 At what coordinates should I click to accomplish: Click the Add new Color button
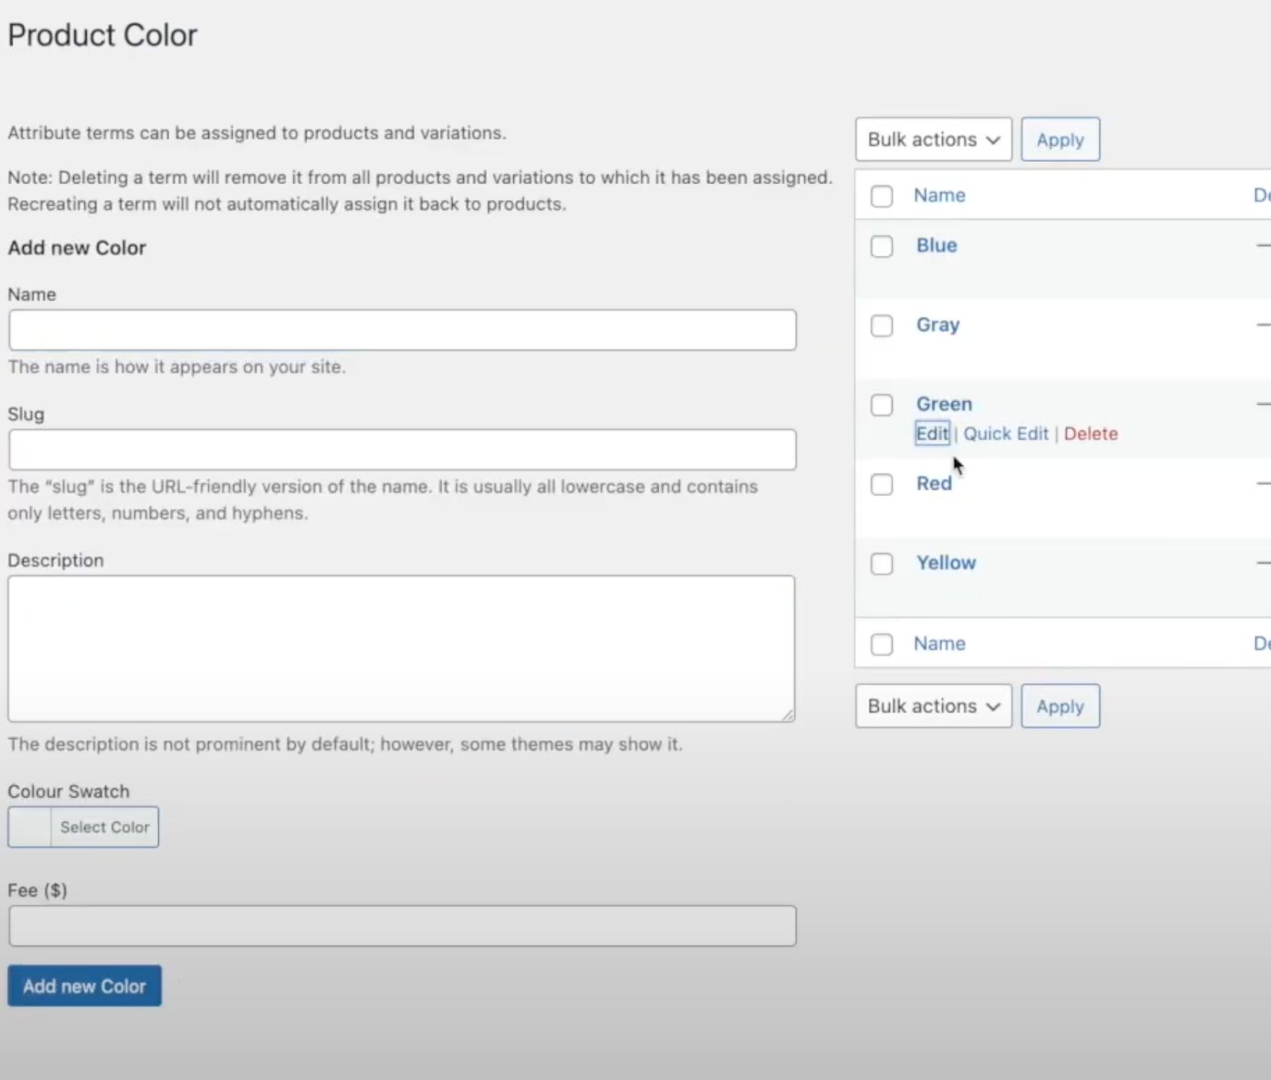[x=84, y=985]
